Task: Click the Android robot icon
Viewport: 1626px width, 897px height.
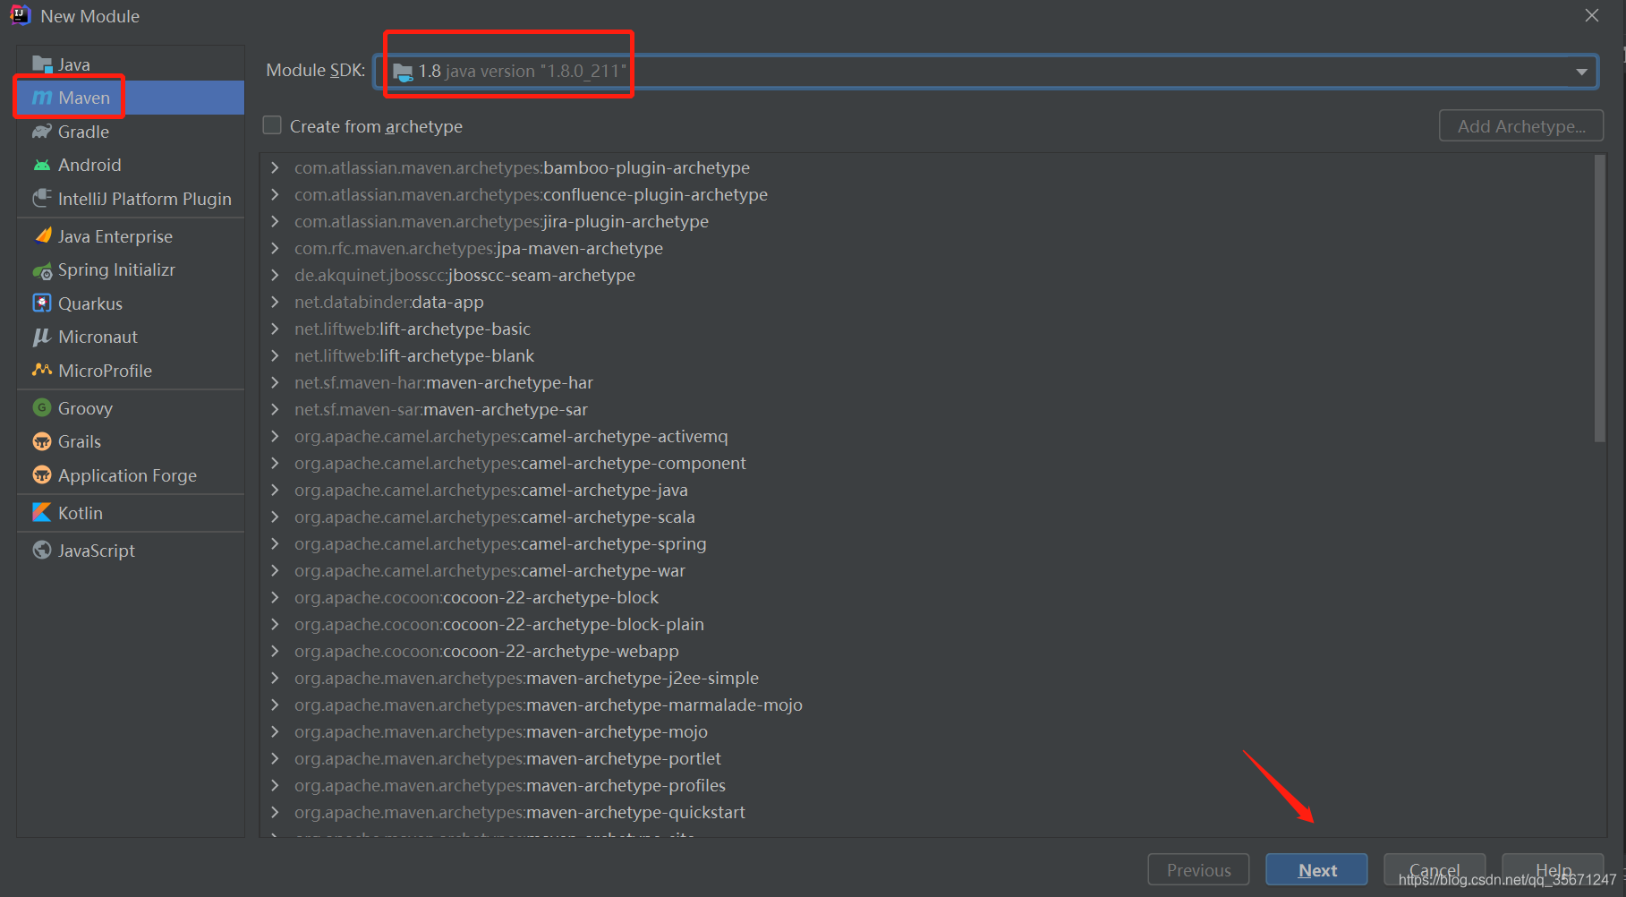Action: [42, 165]
